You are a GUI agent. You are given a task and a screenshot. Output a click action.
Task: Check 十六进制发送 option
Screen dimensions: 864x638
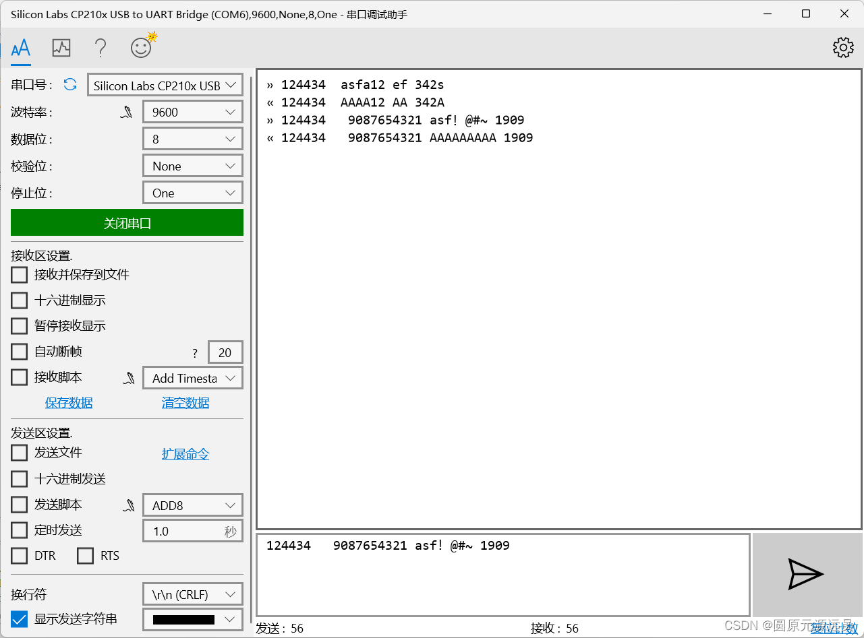pos(20,479)
